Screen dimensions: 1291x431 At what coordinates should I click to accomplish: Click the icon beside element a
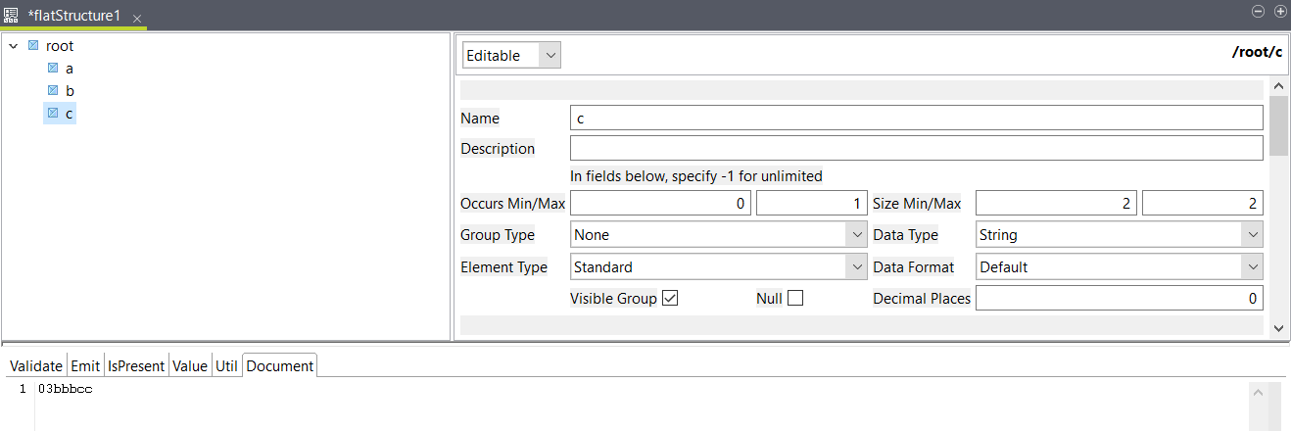[53, 69]
